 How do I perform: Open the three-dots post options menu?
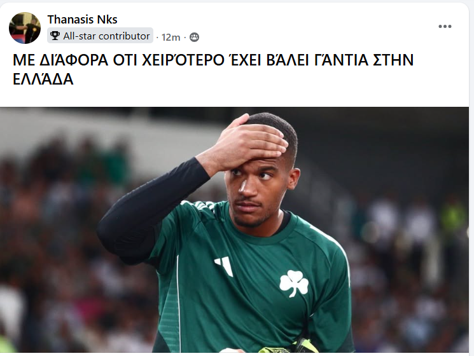(445, 27)
